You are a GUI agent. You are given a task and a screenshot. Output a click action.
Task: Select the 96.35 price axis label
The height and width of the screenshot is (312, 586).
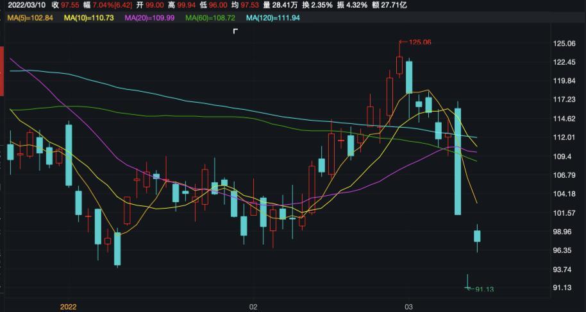click(x=562, y=250)
